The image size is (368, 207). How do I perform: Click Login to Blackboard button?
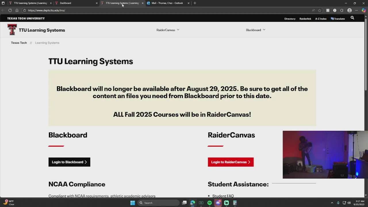click(69, 162)
